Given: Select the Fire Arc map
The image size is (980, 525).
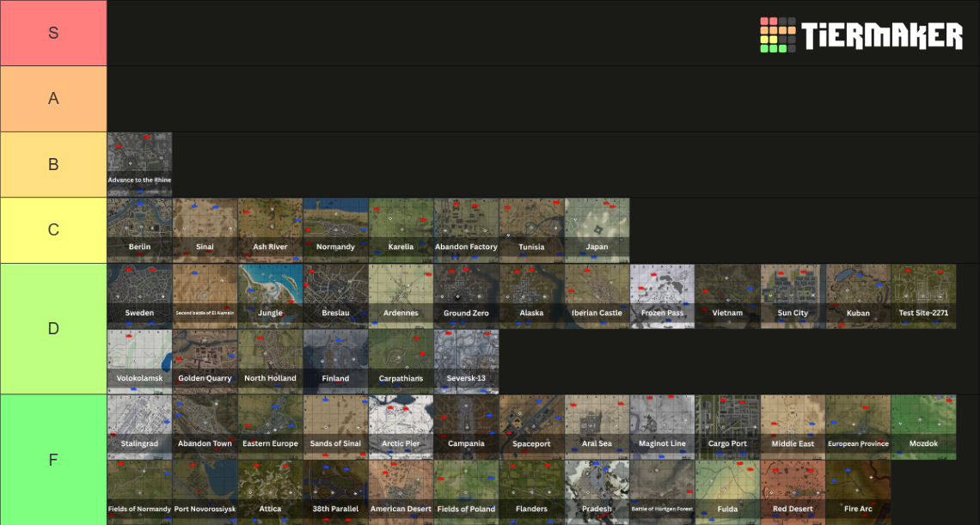Looking at the screenshot, I should [858, 492].
